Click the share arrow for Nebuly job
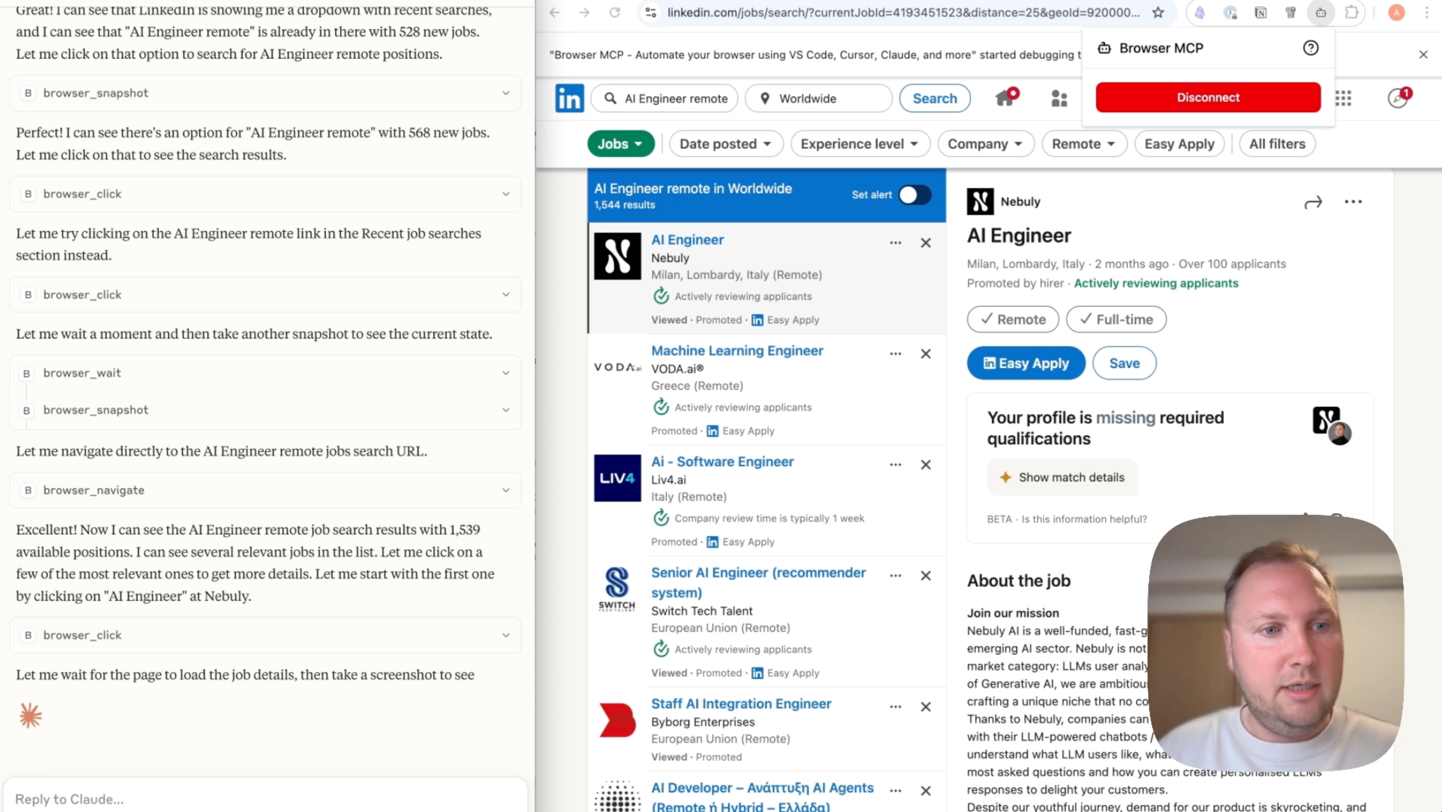 point(1313,202)
